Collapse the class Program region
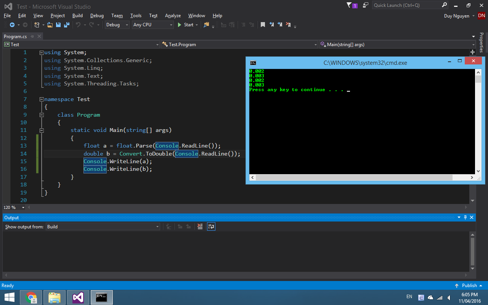The width and height of the screenshot is (488, 305). (x=42, y=115)
